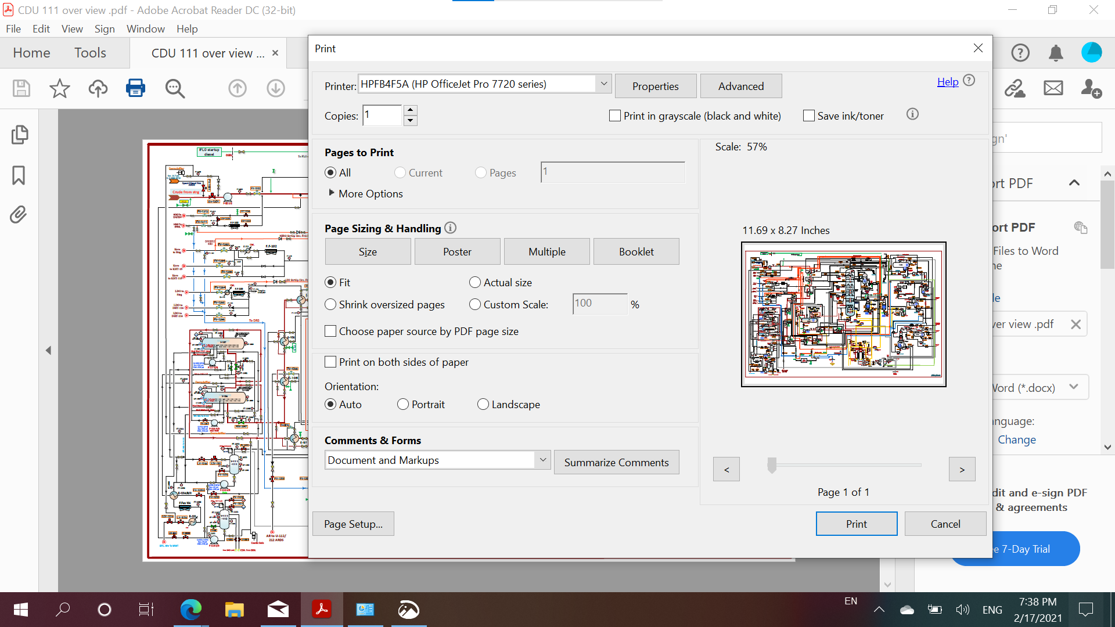Image resolution: width=1115 pixels, height=627 pixels.
Task: Send file by email envelope icon
Action: click(1053, 88)
